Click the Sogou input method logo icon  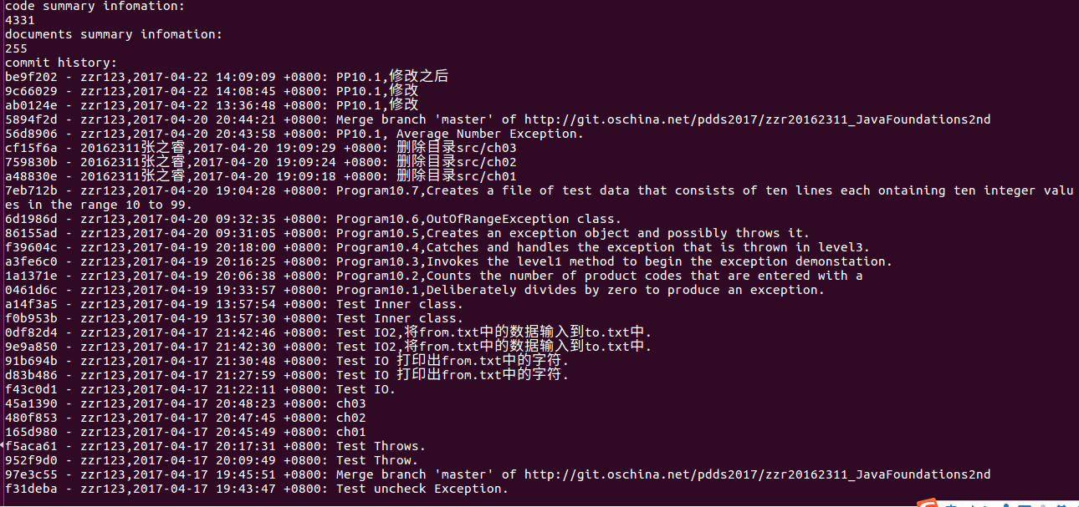928,503
